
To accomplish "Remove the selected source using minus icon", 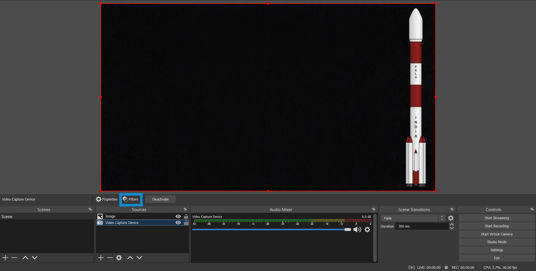I will [110, 258].
